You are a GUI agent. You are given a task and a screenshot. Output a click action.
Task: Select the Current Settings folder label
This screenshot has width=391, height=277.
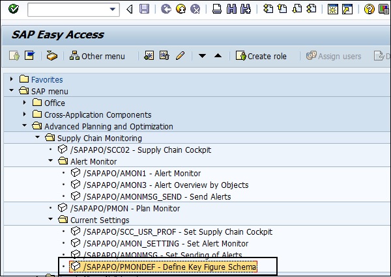tap(100, 220)
